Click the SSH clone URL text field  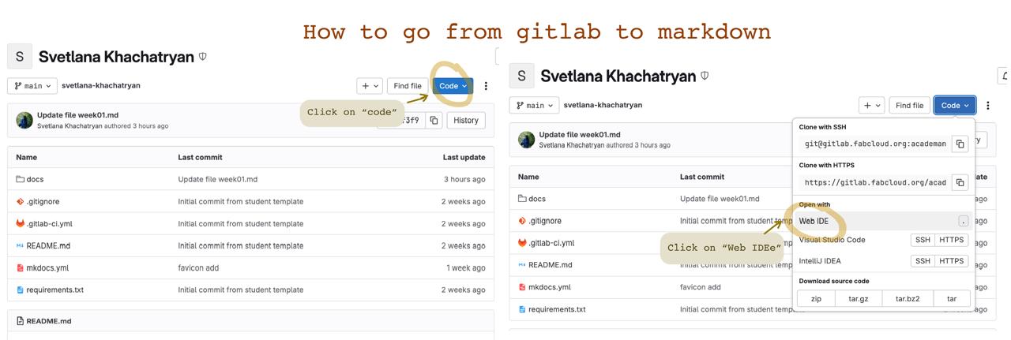874,144
